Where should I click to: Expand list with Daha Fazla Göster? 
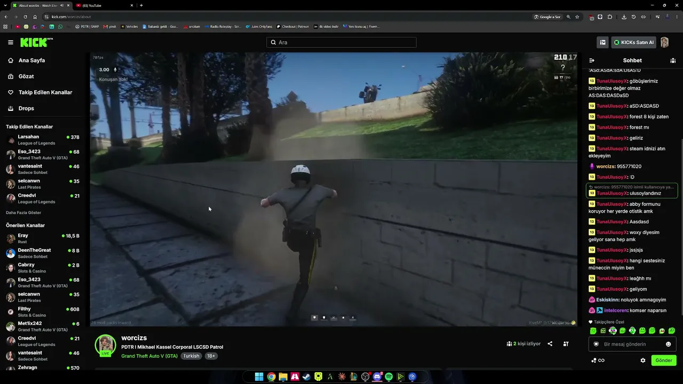[x=23, y=212]
